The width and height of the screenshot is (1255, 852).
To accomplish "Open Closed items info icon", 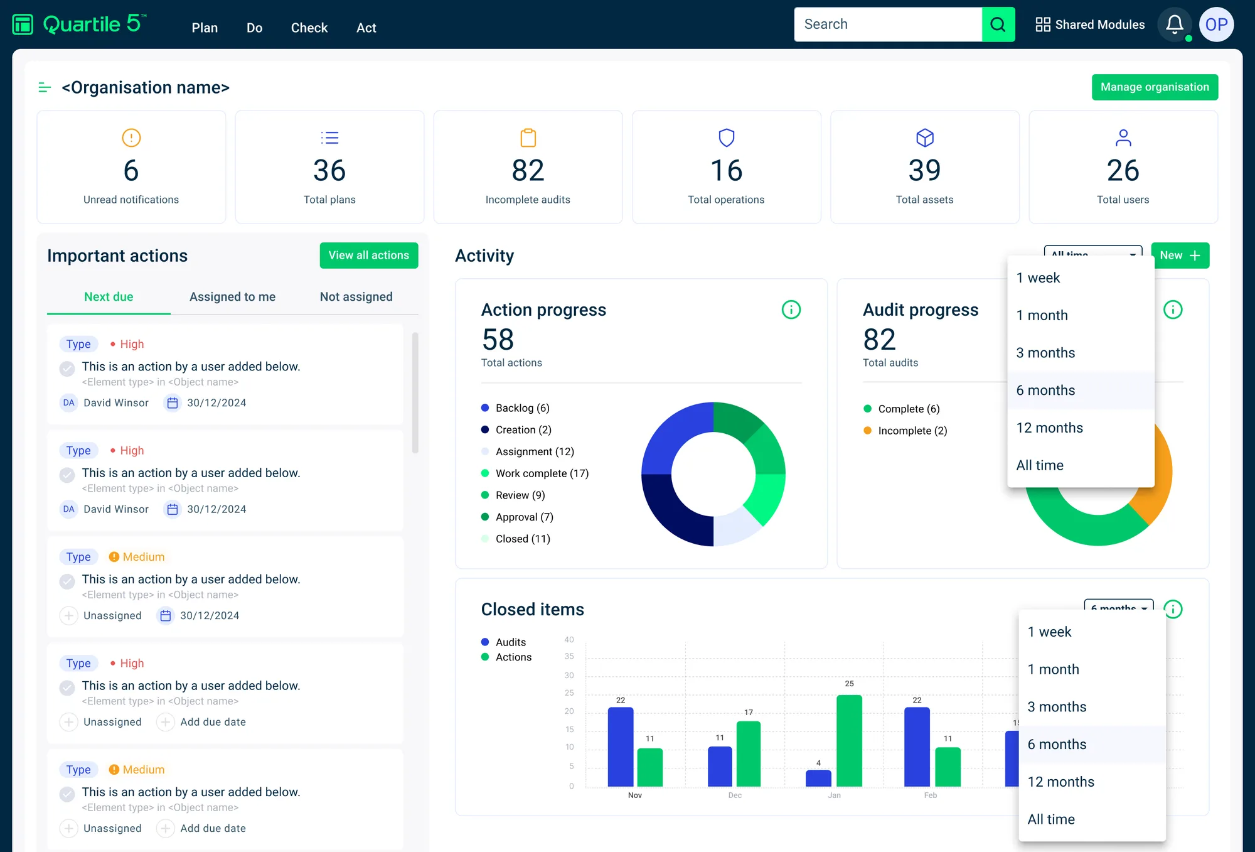I will pos(1172,609).
